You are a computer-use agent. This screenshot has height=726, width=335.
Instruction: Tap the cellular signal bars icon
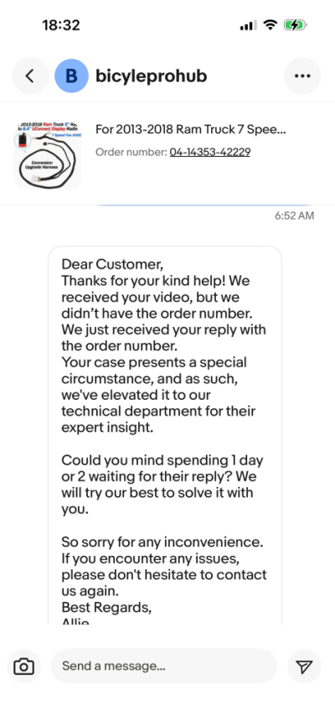pyautogui.click(x=248, y=25)
